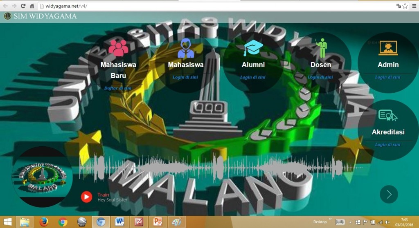Open the volume speaker tray icon
This screenshot has height=228, width=419.
click(387, 222)
